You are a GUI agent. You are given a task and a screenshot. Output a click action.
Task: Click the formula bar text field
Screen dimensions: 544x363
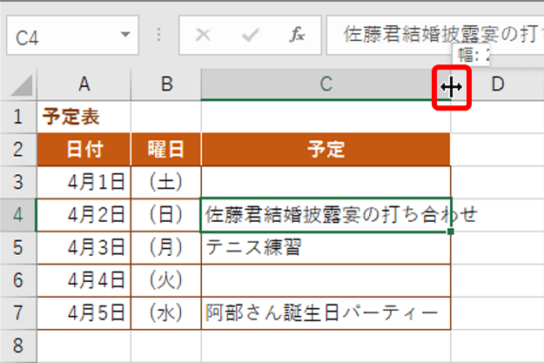[435, 35]
